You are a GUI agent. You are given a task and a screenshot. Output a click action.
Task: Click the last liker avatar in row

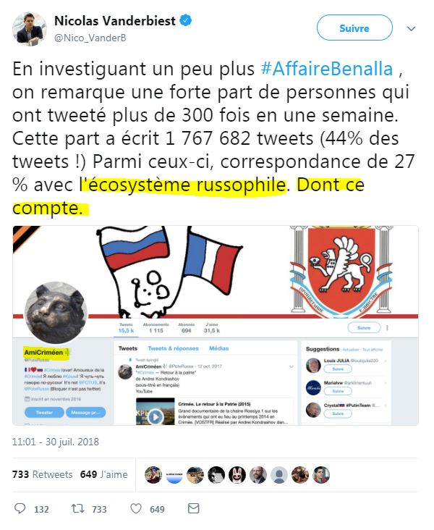321,474
